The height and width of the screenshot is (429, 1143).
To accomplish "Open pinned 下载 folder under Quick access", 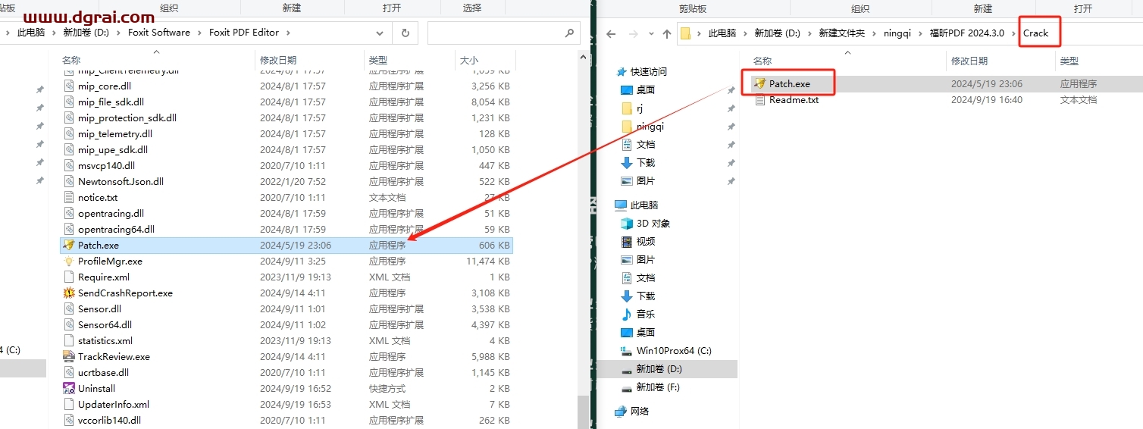I will 637,162.
